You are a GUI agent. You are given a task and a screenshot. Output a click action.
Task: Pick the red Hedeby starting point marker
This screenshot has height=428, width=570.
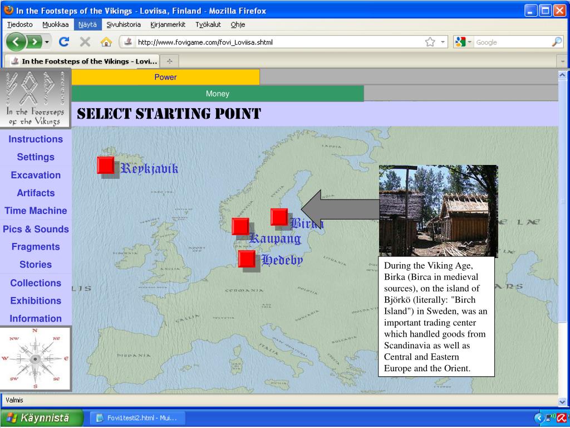coord(246,259)
